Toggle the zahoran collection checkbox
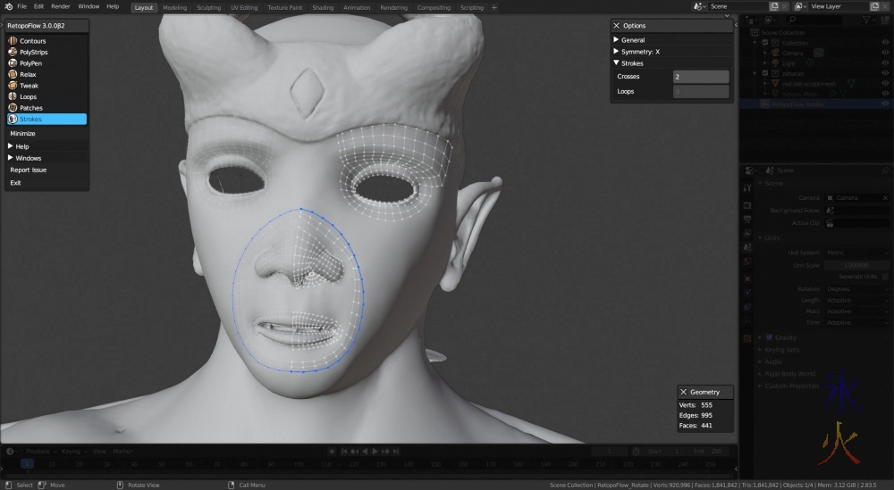894x490 pixels. click(x=765, y=73)
